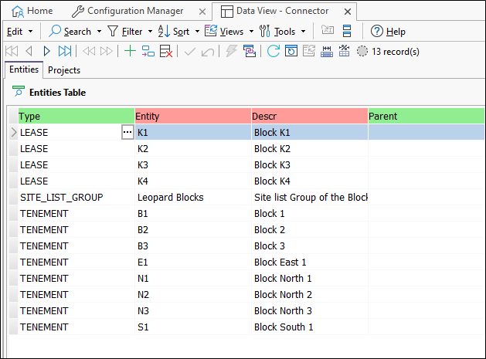Click the Filter funnel button
Image resolution: width=486 pixels, height=359 pixels.
(x=124, y=32)
